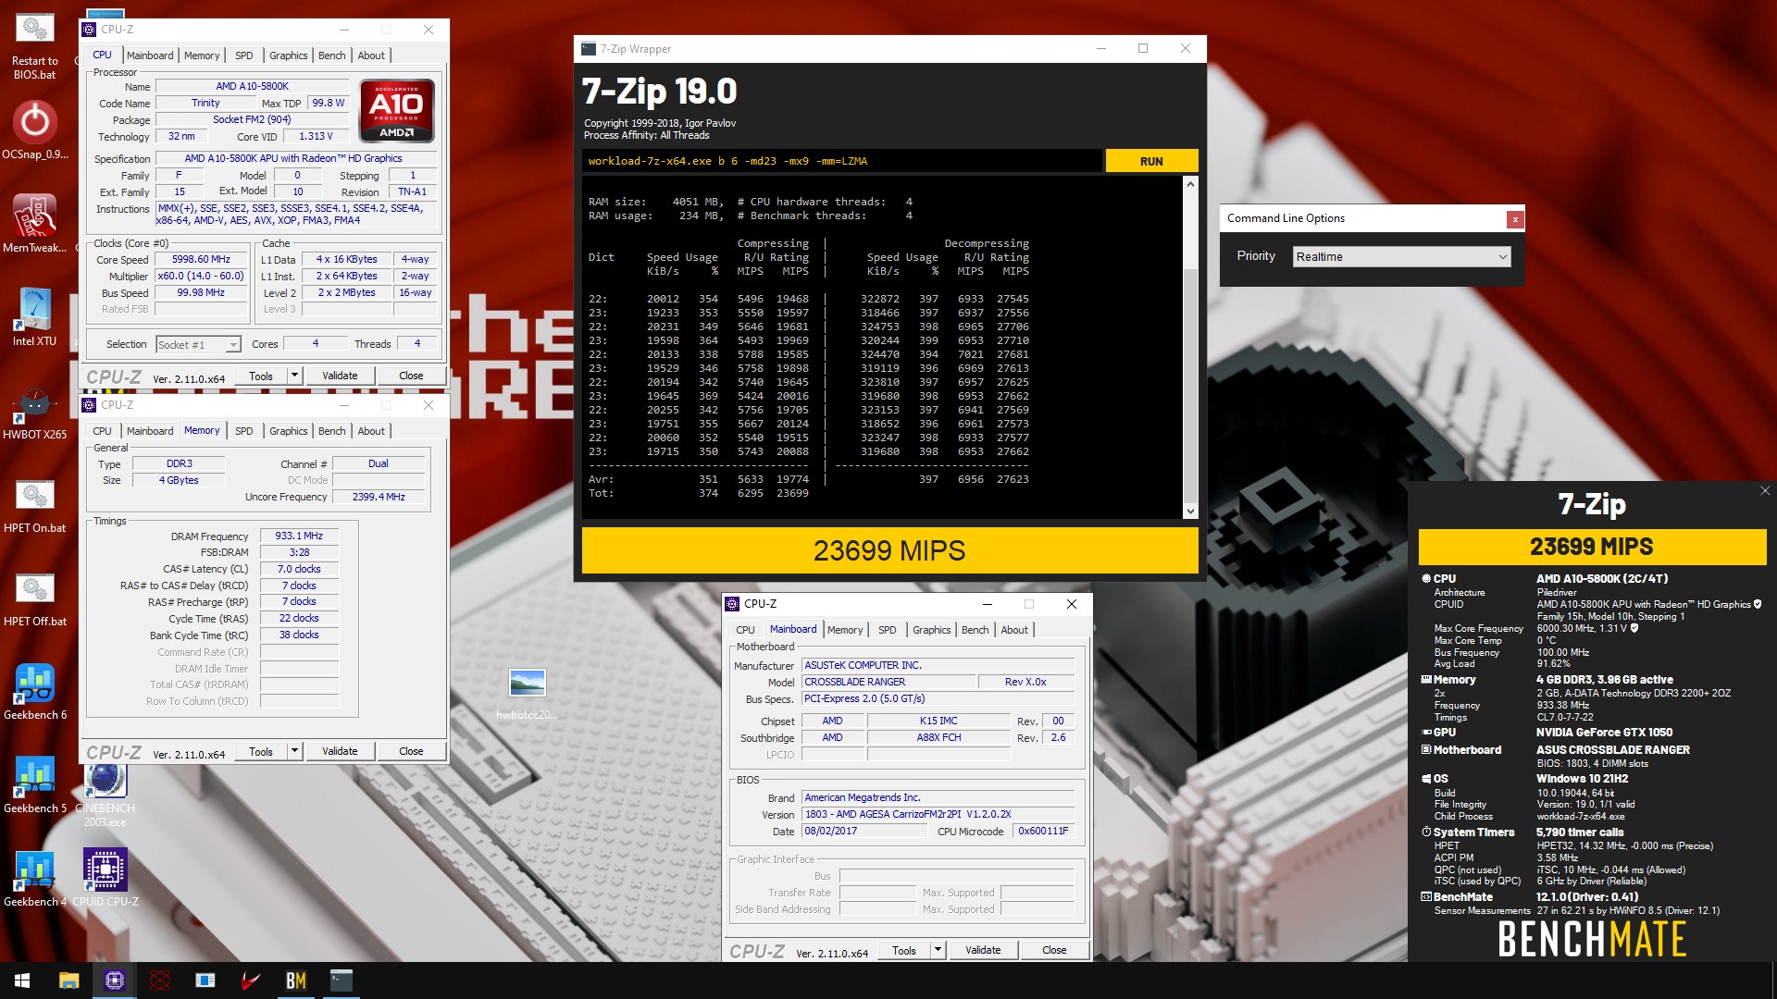Click the AMD A10 processor logo in CPU-Z
The image size is (1777, 999).
pyautogui.click(x=397, y=111)
